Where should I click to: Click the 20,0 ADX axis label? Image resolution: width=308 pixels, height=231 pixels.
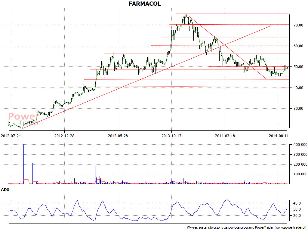coord(296,216)
